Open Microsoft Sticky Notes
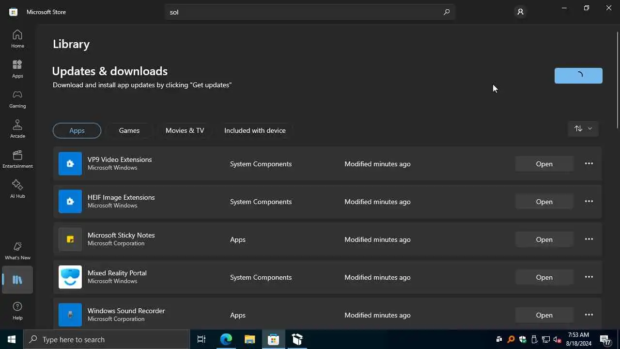Screen dimensions: 620x349 tap(544, 239)
